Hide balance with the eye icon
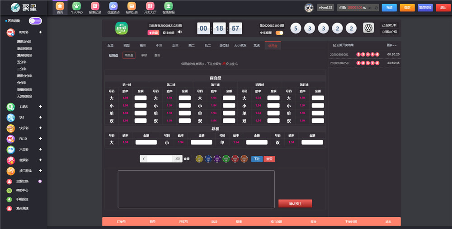 [x=370, y=8]
